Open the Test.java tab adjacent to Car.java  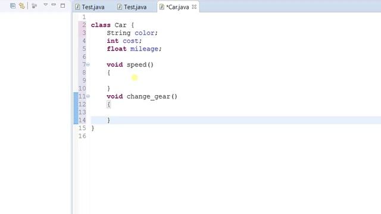pyautogui.click(x=132, y=7)
